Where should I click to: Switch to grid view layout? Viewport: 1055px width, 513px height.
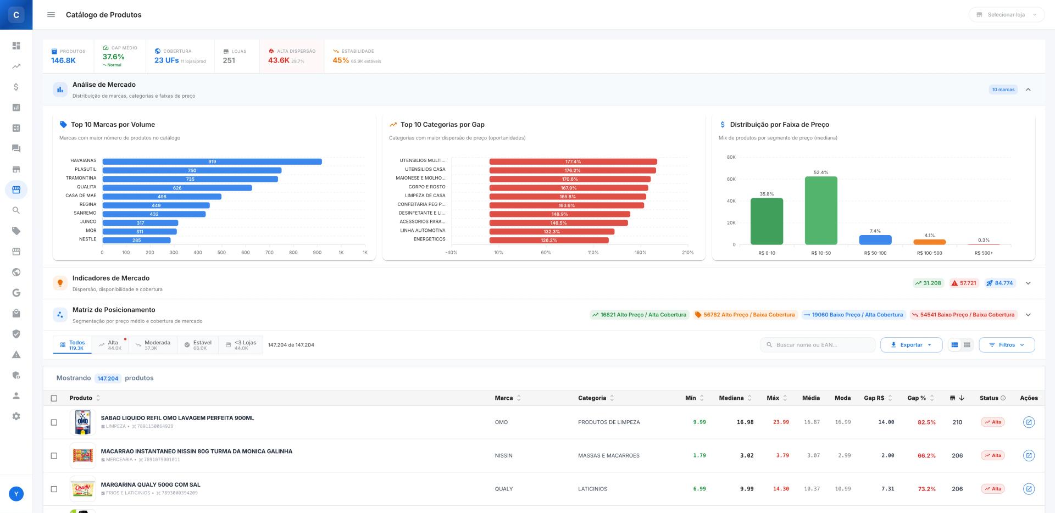coord(967,345)
